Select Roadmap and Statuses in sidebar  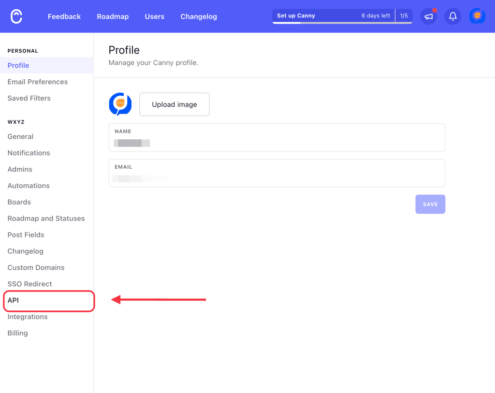[46, 218]
